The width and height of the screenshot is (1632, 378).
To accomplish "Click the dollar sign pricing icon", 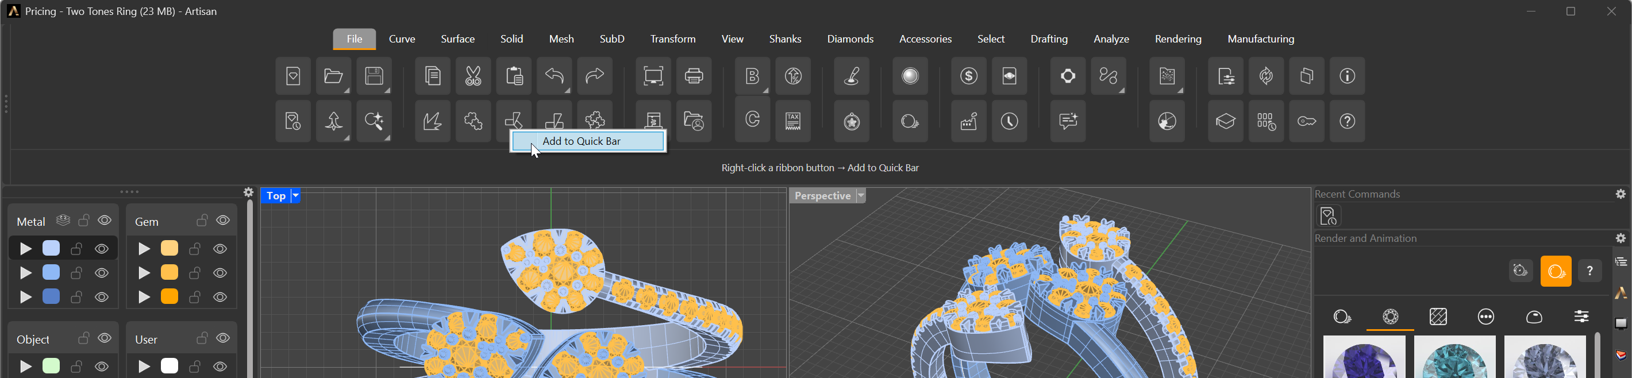I will coord(969,76).
